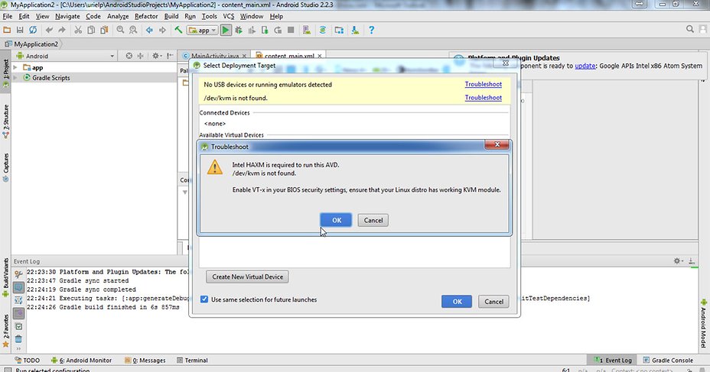Click Project panel gear settings icon
This screenshot has height=372, width=710.
click(156, 56)
